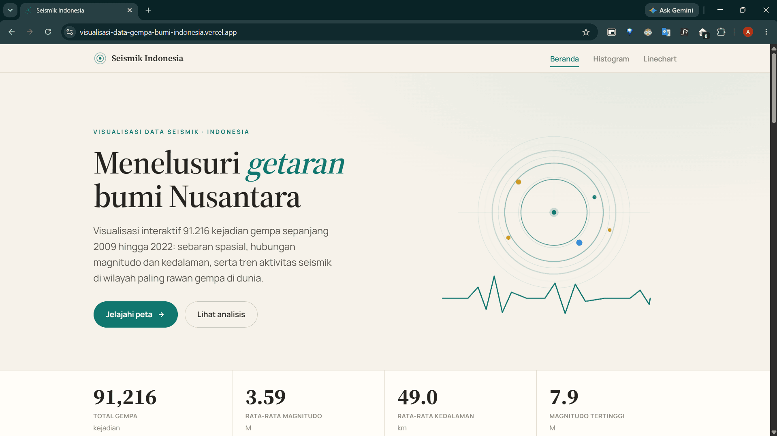777x436 pixels.
Task: Click the Seismik Indonesia logo icon
Action: coord(100,58)
